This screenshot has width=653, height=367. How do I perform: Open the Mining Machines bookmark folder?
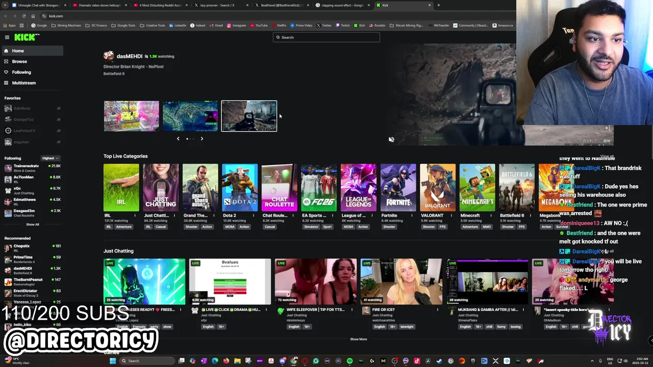(x=67, y=25)
